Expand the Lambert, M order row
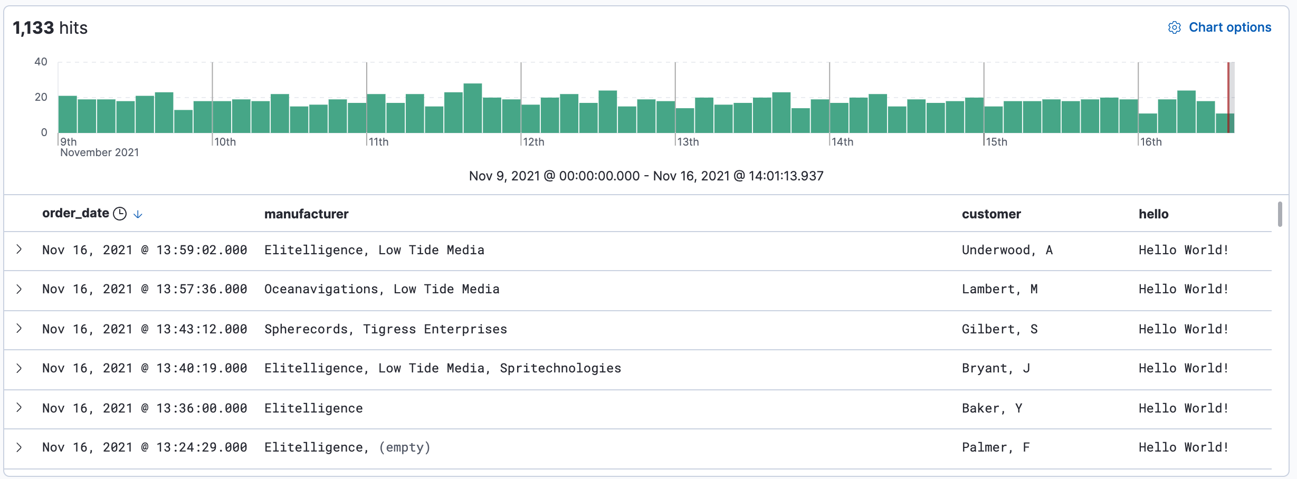This screenshot has height=479, width=1297. 19,289
